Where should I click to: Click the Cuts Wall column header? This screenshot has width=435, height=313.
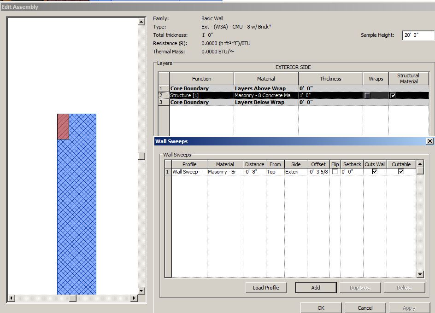tap(375, 164)
